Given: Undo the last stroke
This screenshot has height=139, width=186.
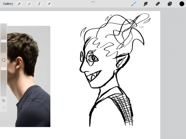Looking at the screenshot, I should coord(3,100).
